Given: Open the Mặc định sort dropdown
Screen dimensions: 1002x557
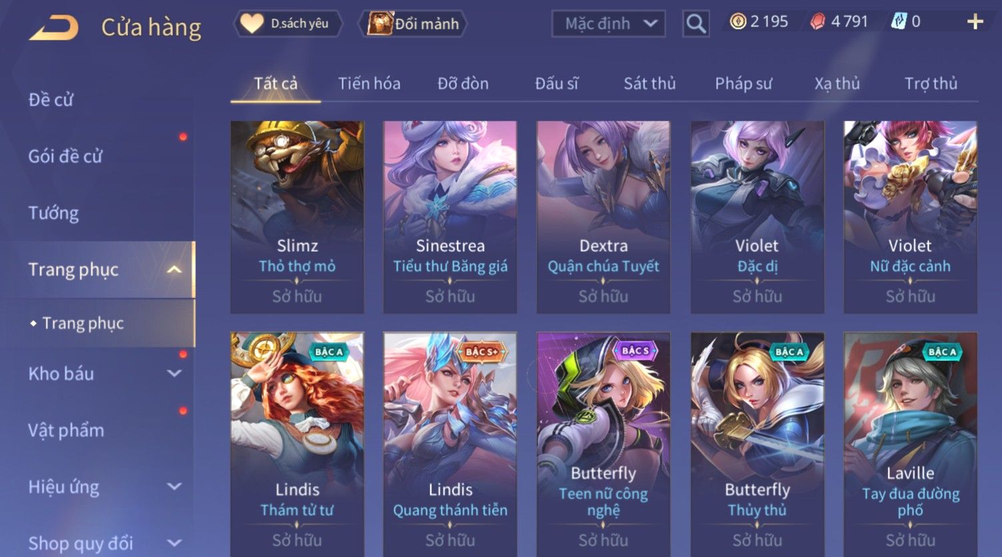Looking at the screenshot, I should [609, 24].
